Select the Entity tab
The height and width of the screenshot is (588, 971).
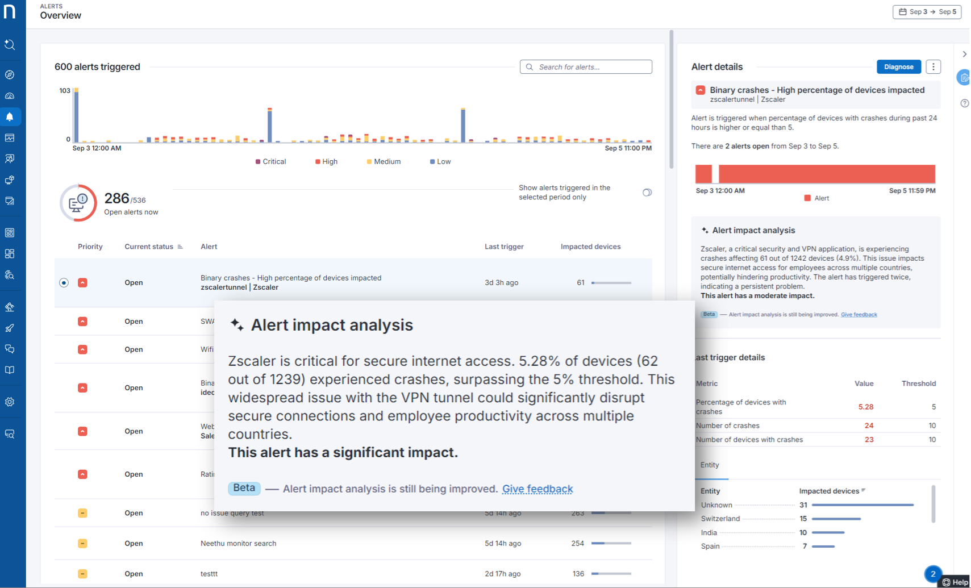710,465
